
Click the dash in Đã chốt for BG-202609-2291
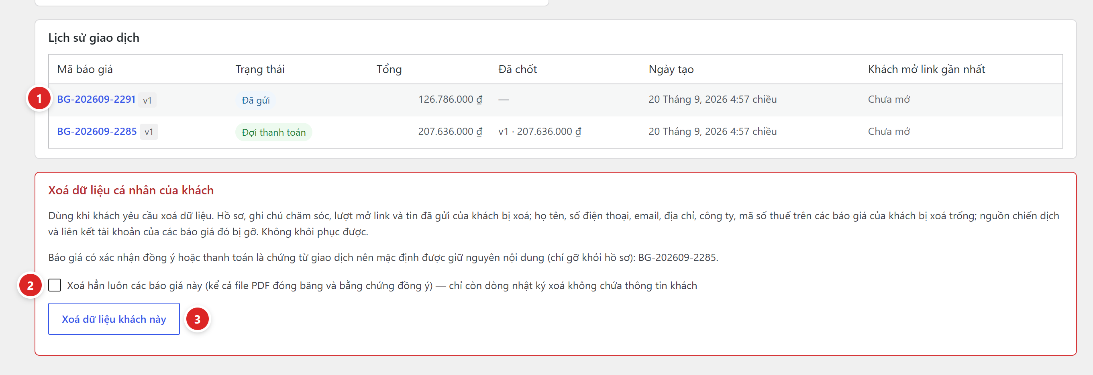pos(504,99)
